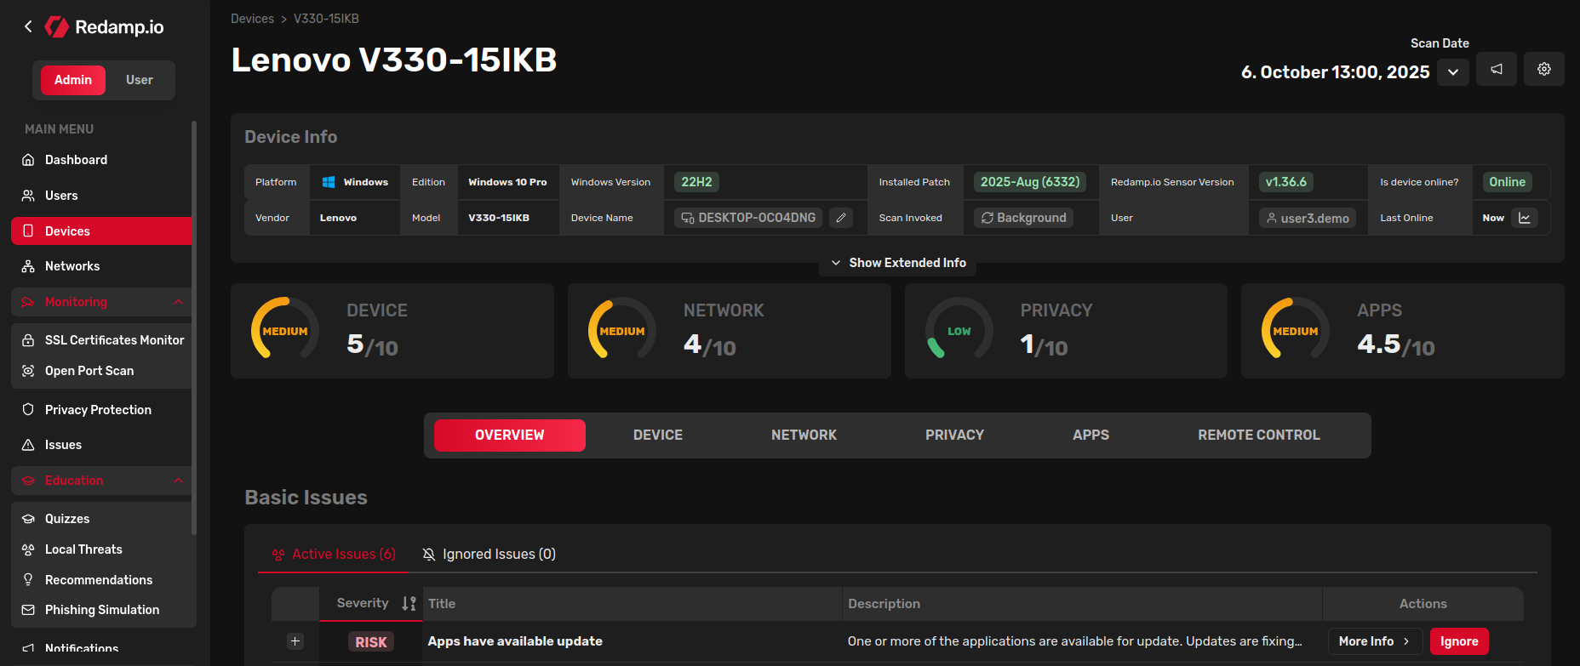Click the Education section icon in the sidebar
The width and height of the screenshot is (1580, 666).
click(28, 481)
